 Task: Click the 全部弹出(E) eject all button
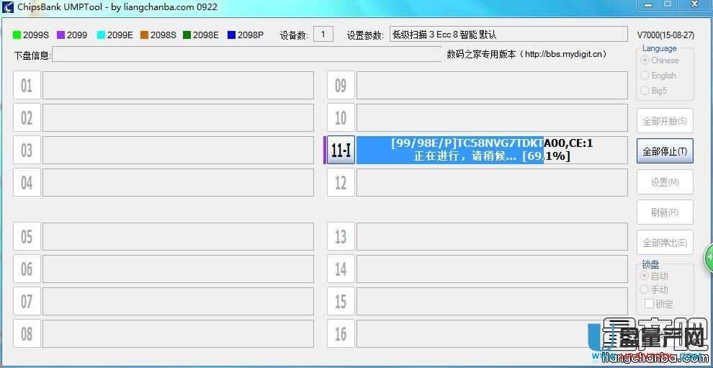[x=665, y=243]
